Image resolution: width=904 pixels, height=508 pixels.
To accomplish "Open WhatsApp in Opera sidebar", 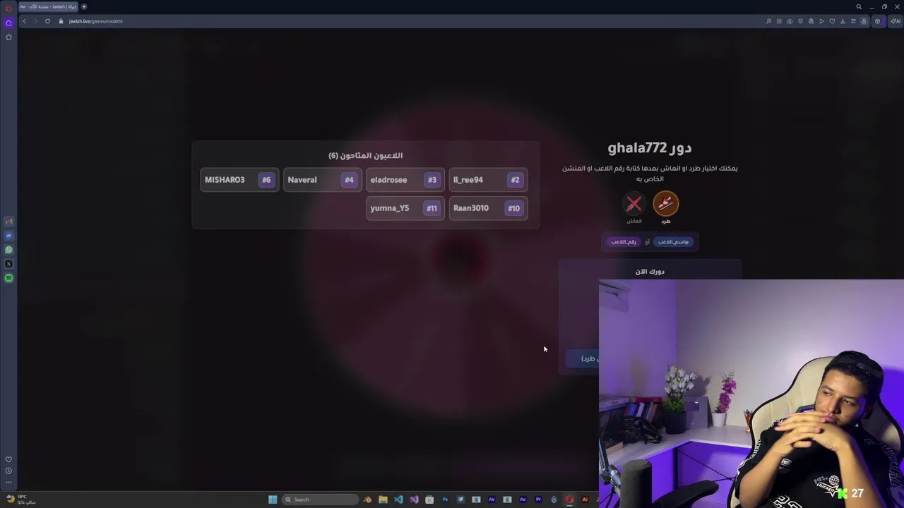I will pyautogui.click(x=8, y=250).
